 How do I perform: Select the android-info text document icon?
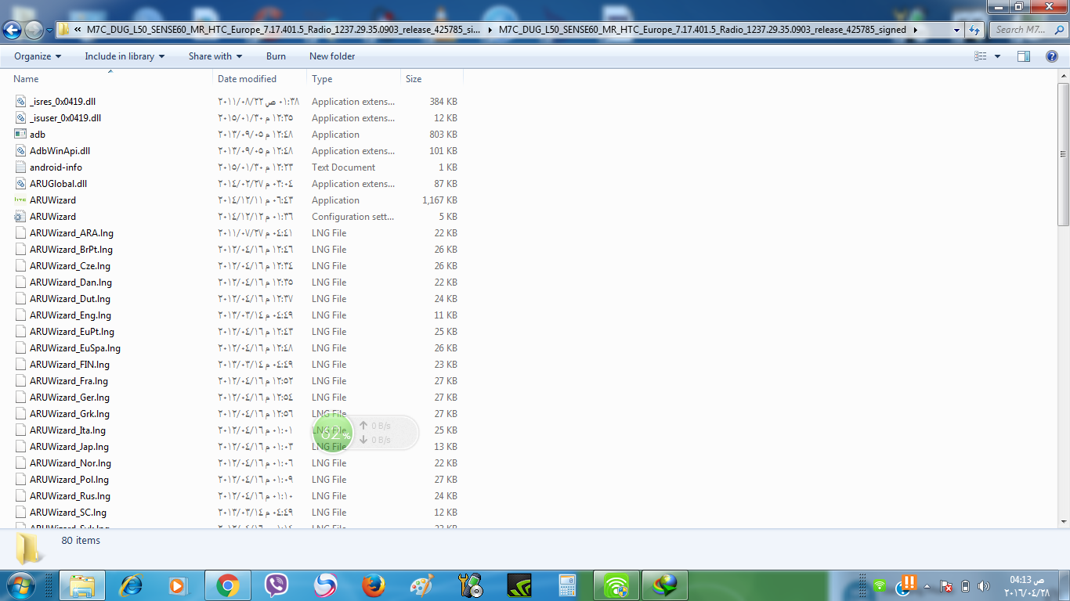click(x=21, y=167)
